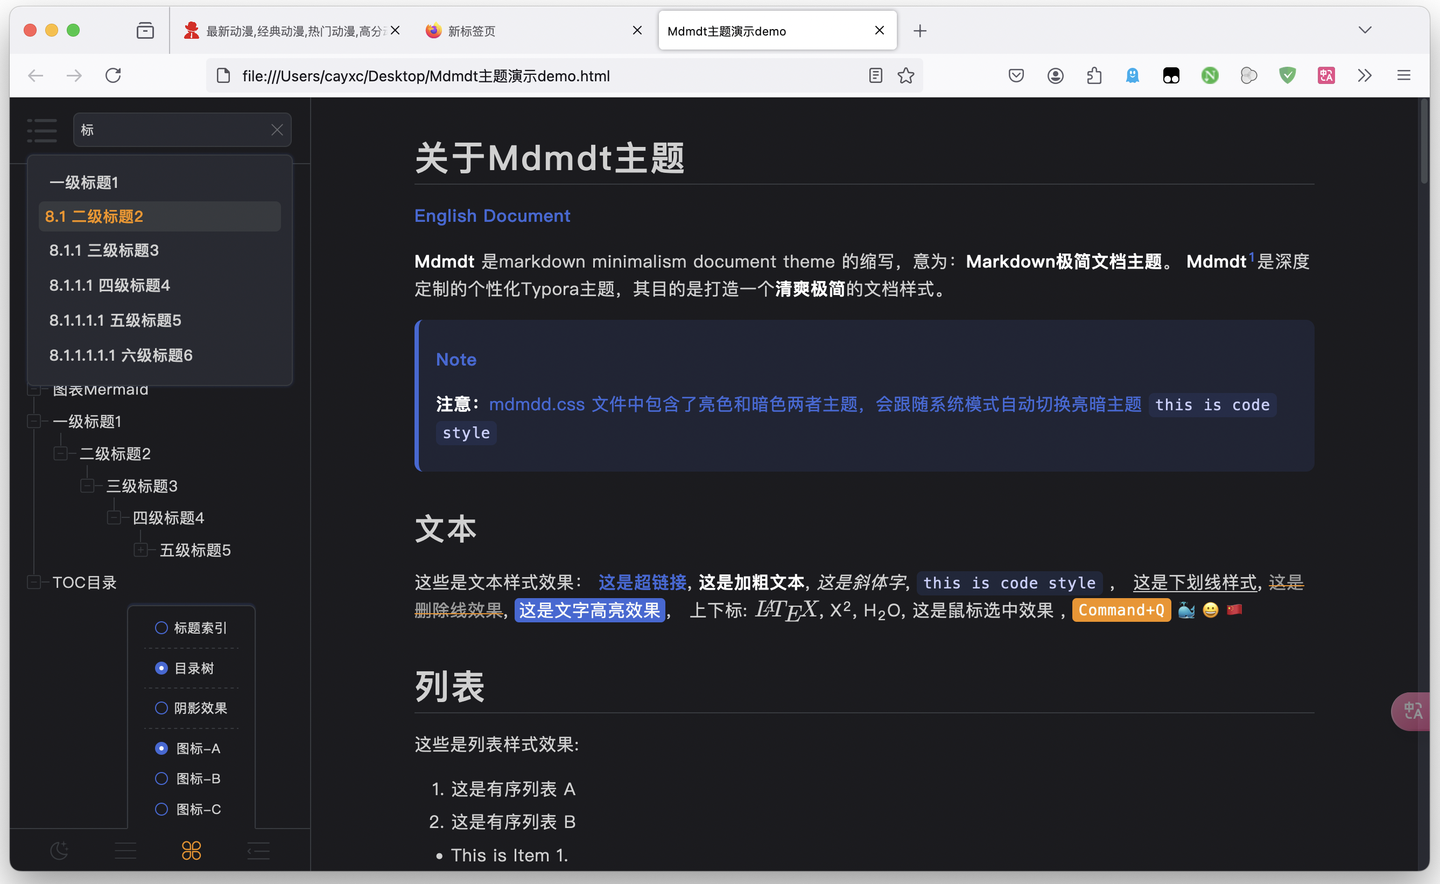Click the moon dark-mode icon in the sidebar footer
Viewport: 1440px width, 884px height.
[x=59, y=851]
